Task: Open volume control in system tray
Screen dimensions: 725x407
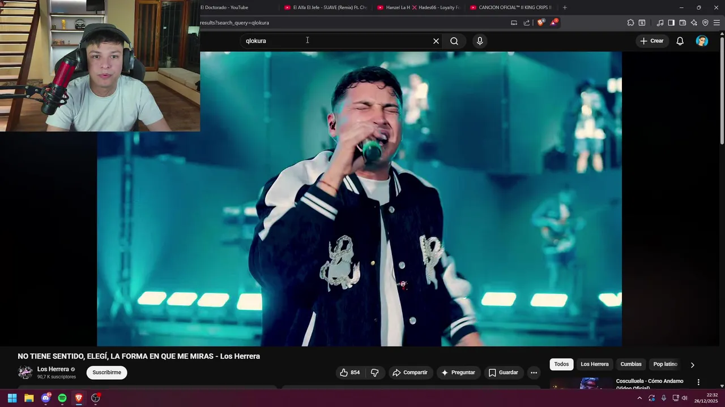Action: click(684, 398)
